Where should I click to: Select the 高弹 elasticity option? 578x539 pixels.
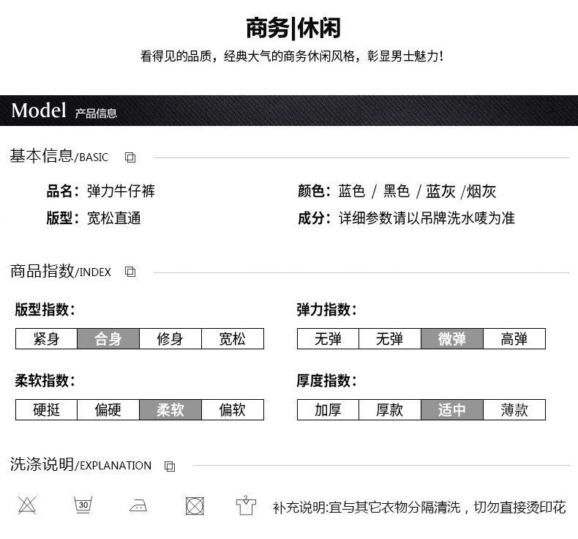click(x=514, y=339)
